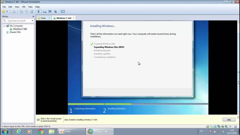Open the Edit menu
The width and height of the screenshot is (240, 135).
coord(10,7)
